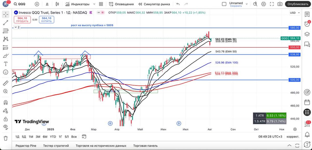Take a chart snapshot with camera

tap(280, 4)
